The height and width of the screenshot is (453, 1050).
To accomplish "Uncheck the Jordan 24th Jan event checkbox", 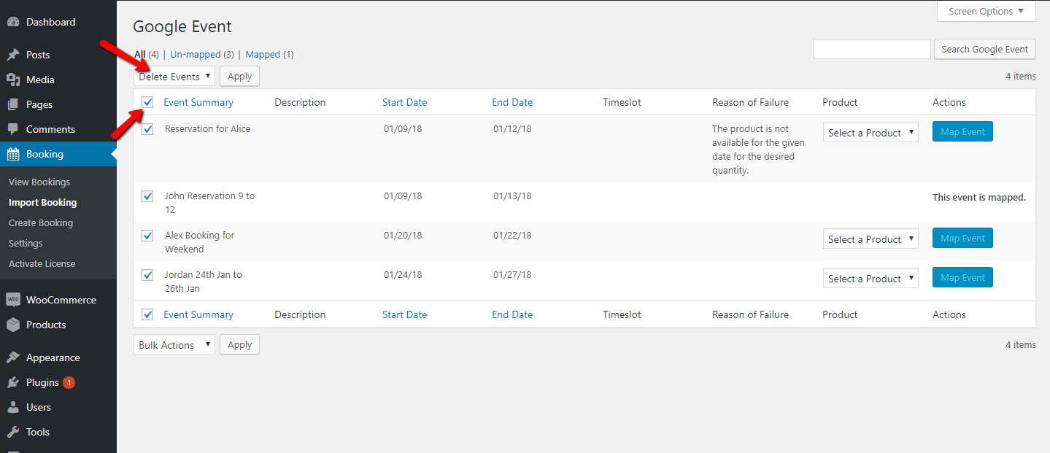I will pyautogui.click(x=147, y=275).
